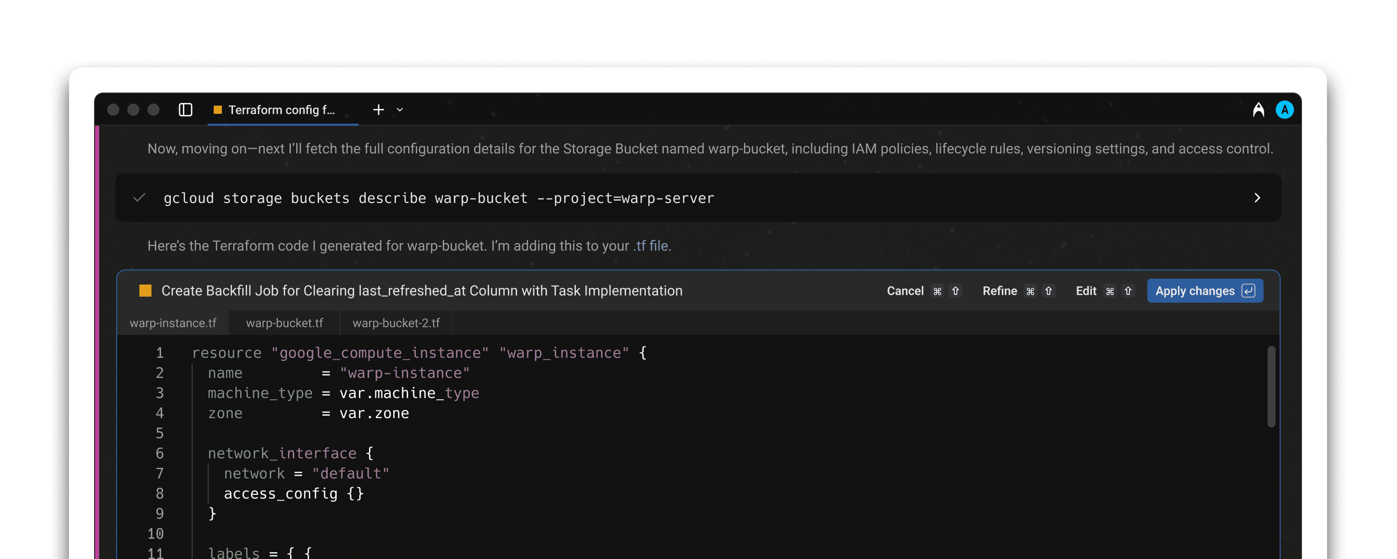Click var.machine_type on line 3

409,393
